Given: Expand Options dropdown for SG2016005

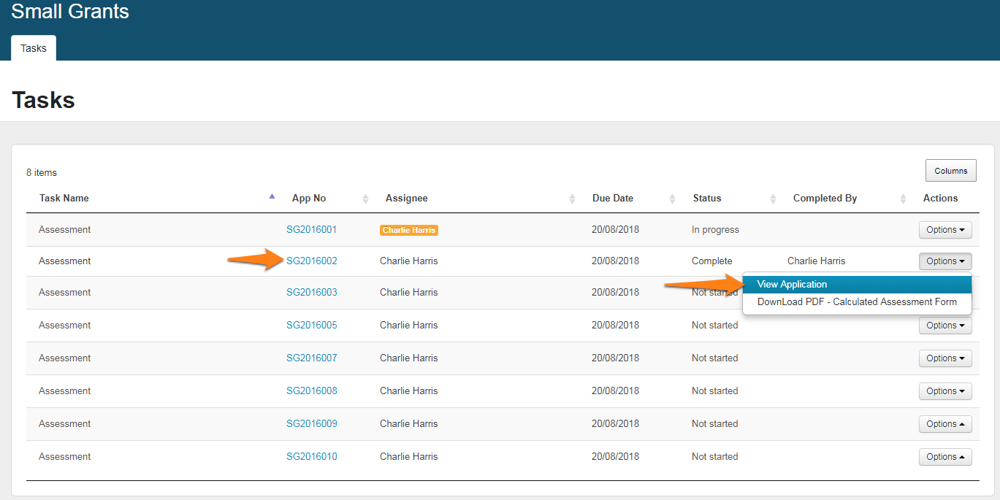Looking at the screenshot, I should 944,326.
